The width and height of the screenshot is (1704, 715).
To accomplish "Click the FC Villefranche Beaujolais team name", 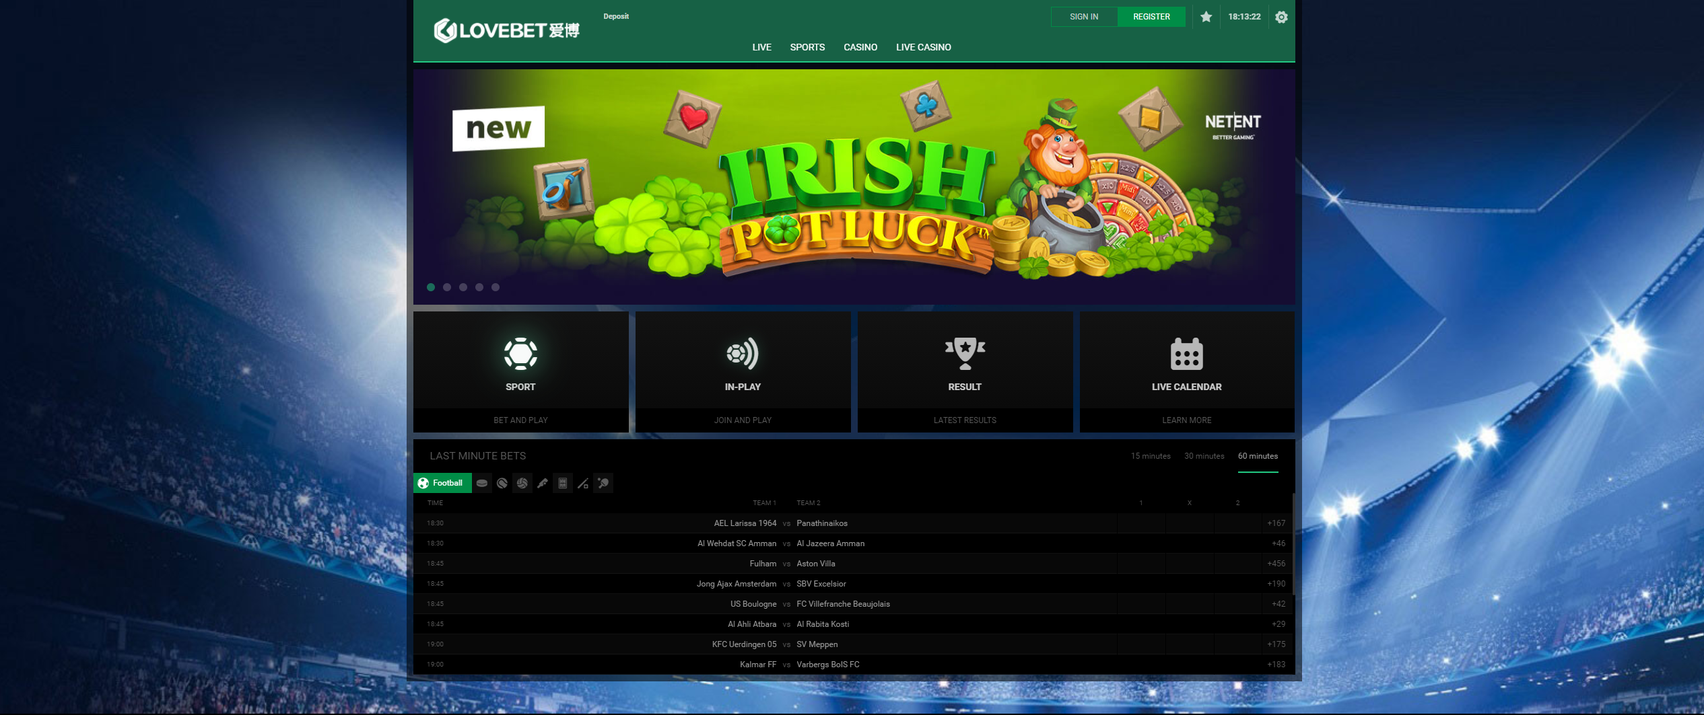I will click(x=843, y=604).
